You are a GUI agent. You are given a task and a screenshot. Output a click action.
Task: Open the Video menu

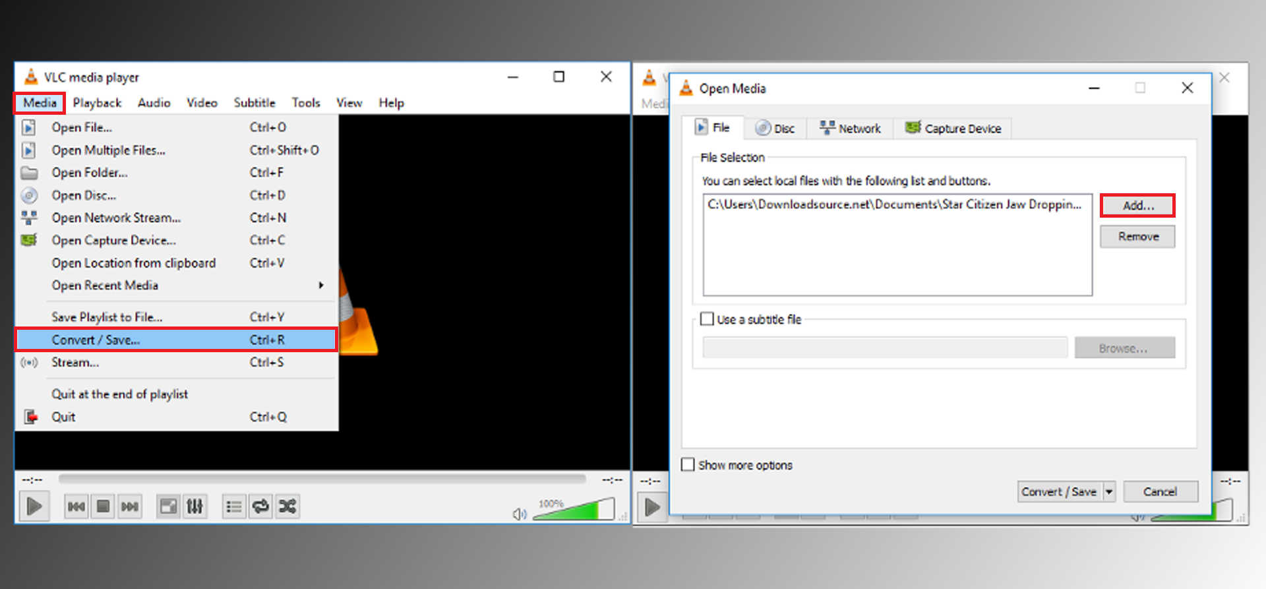tap(202, 103)
